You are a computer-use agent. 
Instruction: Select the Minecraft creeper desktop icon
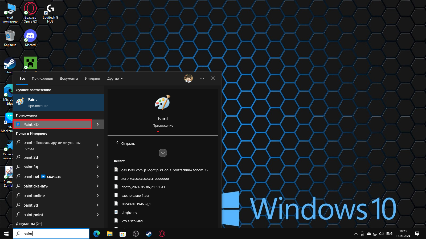pyautogui.click(x=30, y=63)
